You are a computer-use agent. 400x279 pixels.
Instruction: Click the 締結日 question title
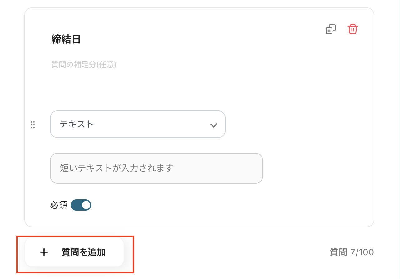point(66,40)
